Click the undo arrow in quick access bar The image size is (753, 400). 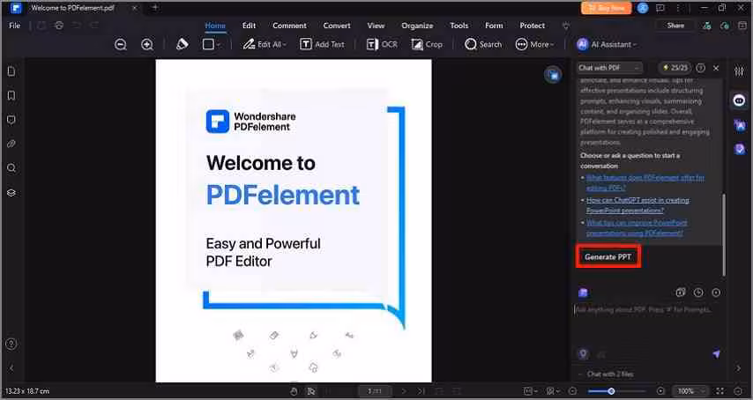click(77, 26)
